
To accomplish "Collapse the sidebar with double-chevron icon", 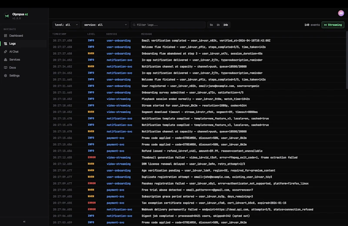I will [24, 221].
